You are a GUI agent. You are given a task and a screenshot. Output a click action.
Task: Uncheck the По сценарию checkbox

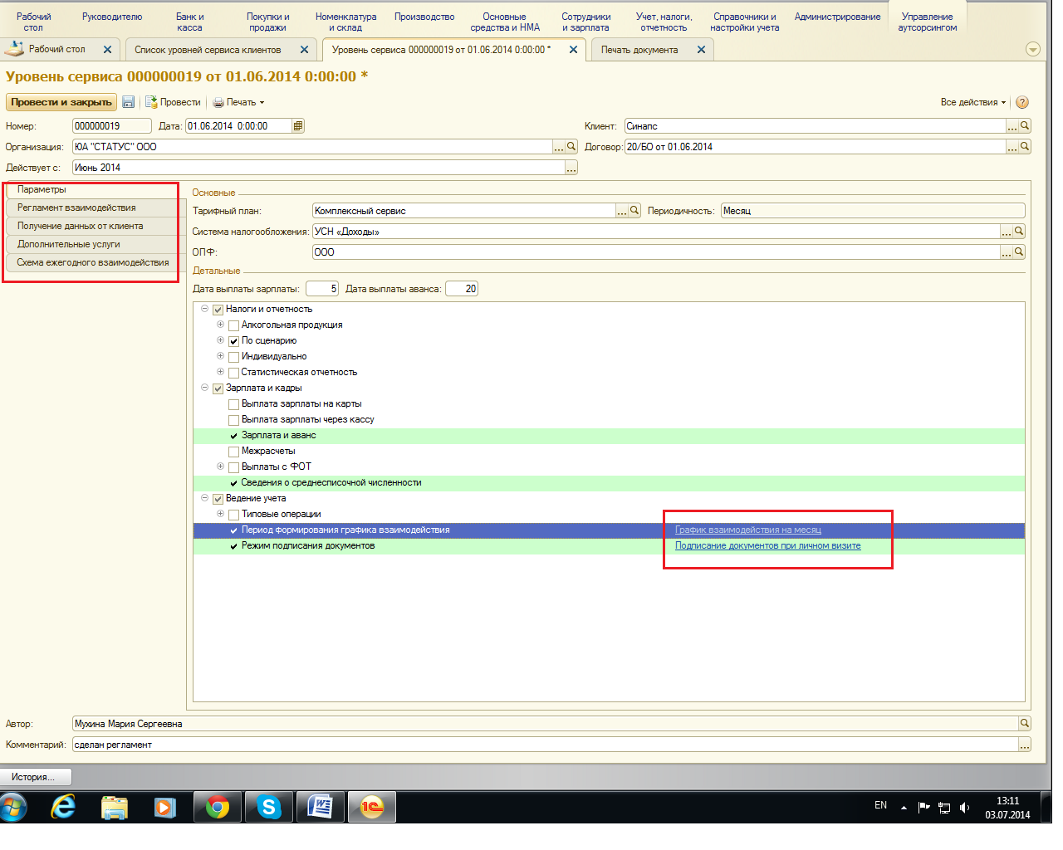pyautogui.click(x=234, y=341)
